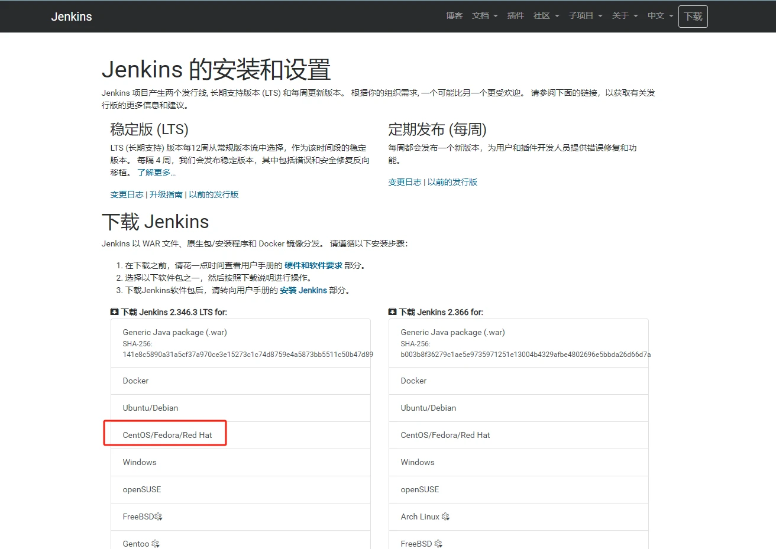Open the 插件 nav item
Image resolution: width=776 pixels, height=549 pixels.
(516, 16)
